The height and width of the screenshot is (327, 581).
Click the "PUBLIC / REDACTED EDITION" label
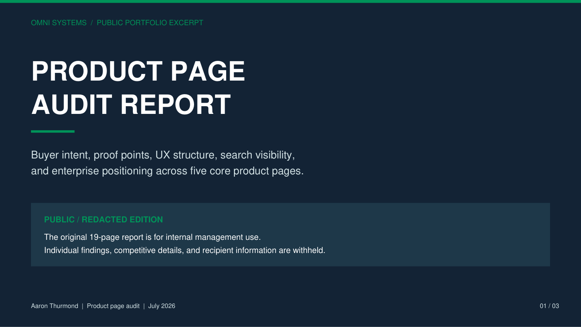click(103, 220)
